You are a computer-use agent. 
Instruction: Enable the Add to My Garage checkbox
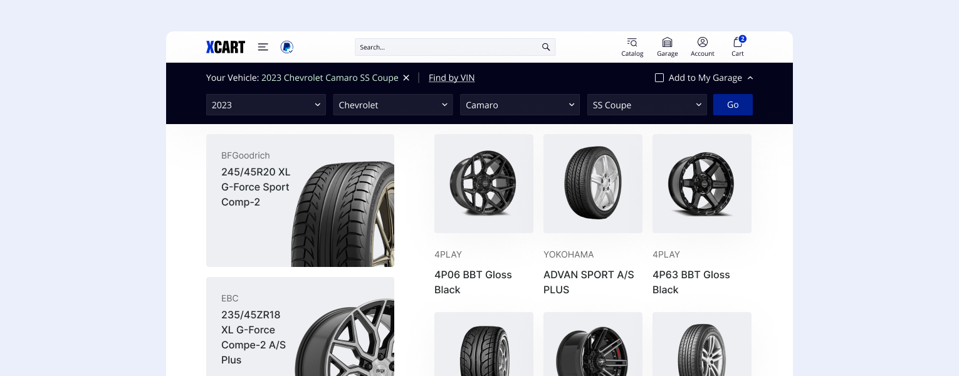click(659, 78)
